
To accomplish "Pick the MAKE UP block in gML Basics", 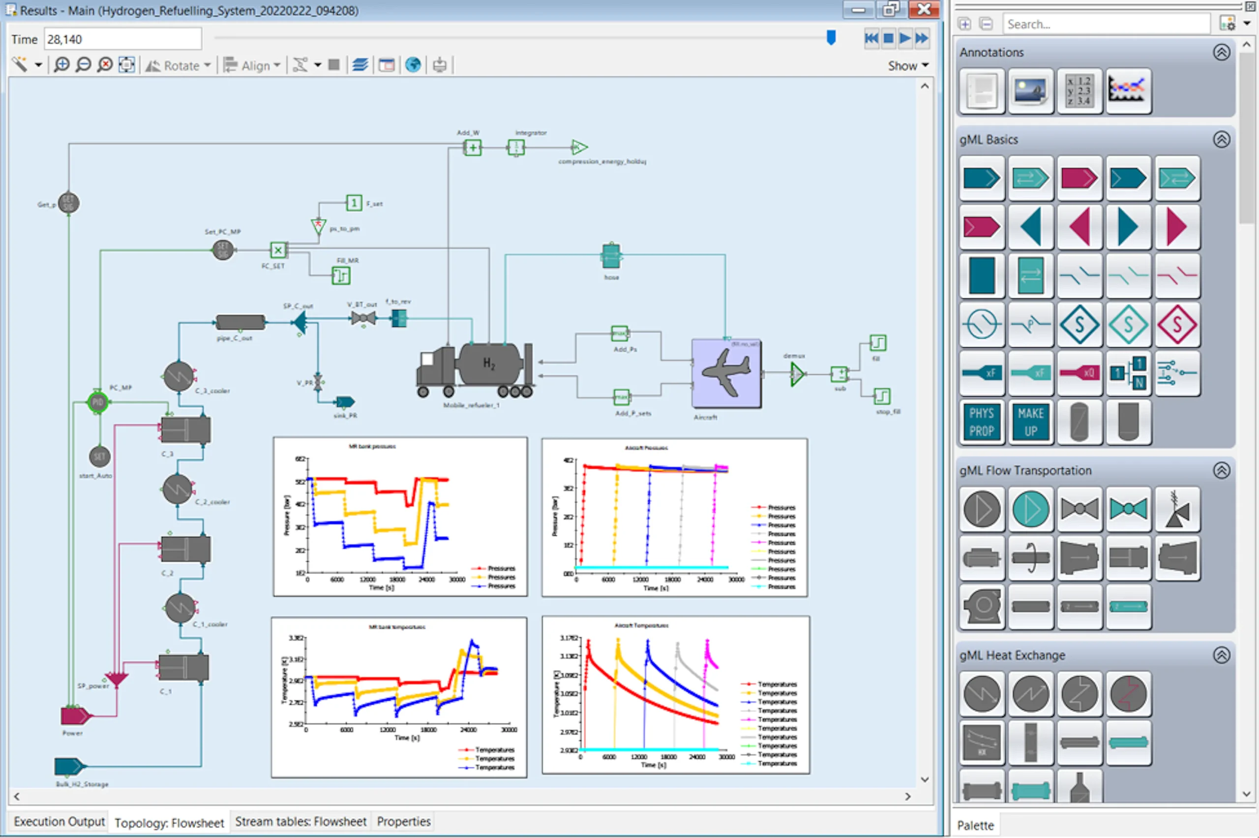I will click(x=1031, y=422).
